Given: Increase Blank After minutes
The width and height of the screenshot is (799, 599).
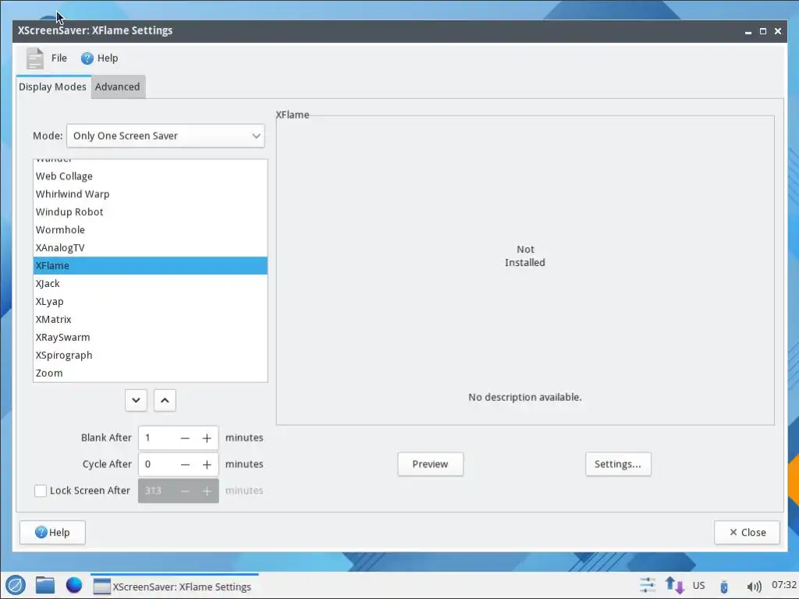Looking at the screenshot, I should [207, 438].
